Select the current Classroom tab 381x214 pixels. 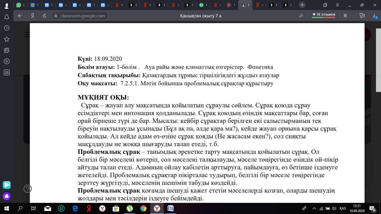(245, 5)
